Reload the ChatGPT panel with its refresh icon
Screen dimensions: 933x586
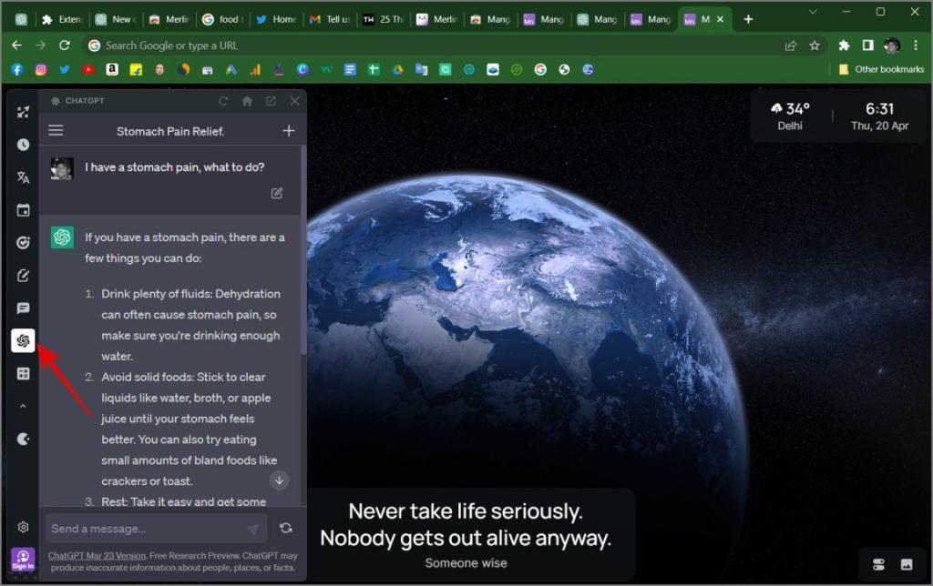click(x=223, y=101)
